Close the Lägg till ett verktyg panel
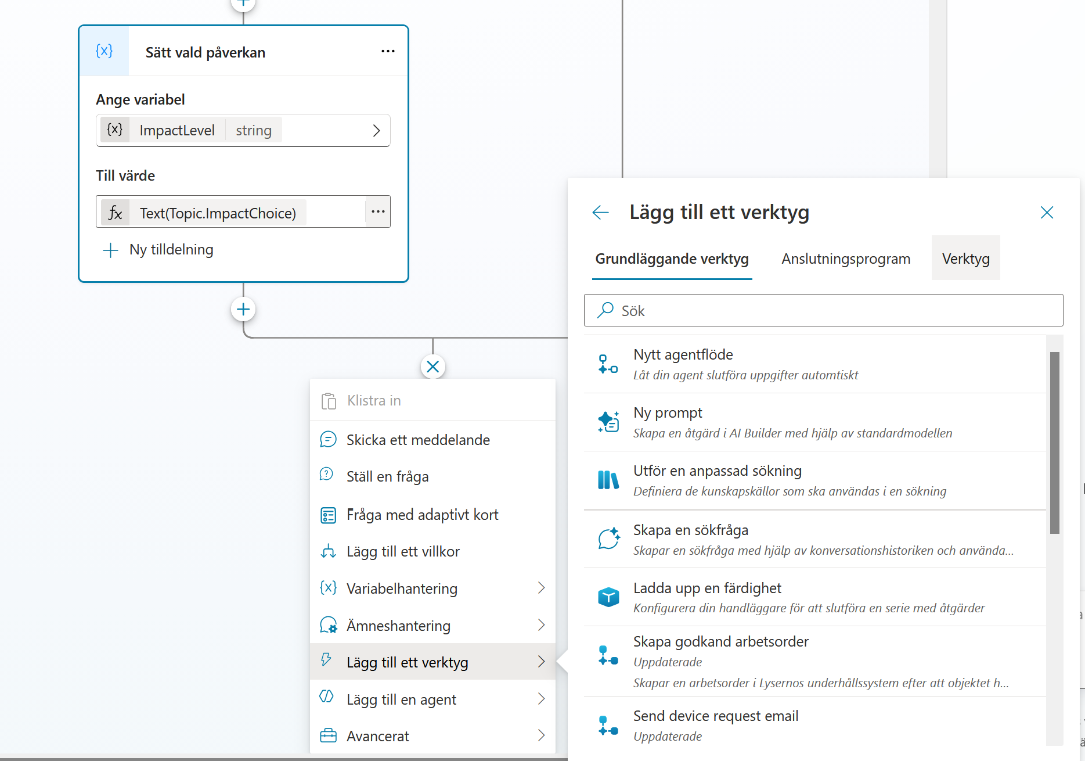The height and width of the screenshot is (761, 1085). click(1047, 213)
